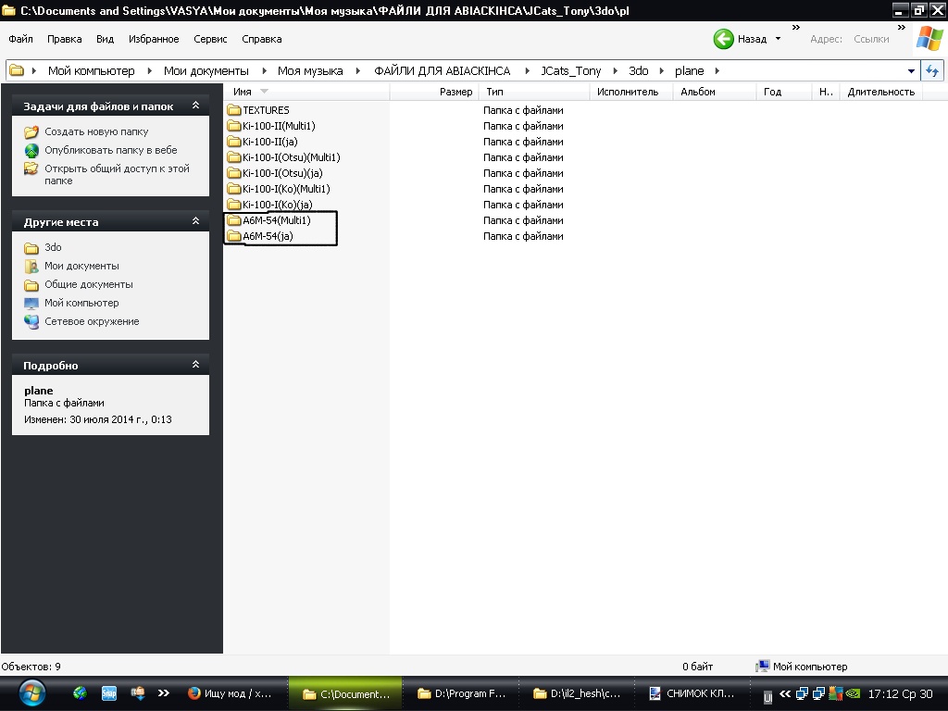The height and width of the screenshot is (711, 948).
Task: Expand breadcrumb arrow after 'Моя музыка'
Action: 358,70
